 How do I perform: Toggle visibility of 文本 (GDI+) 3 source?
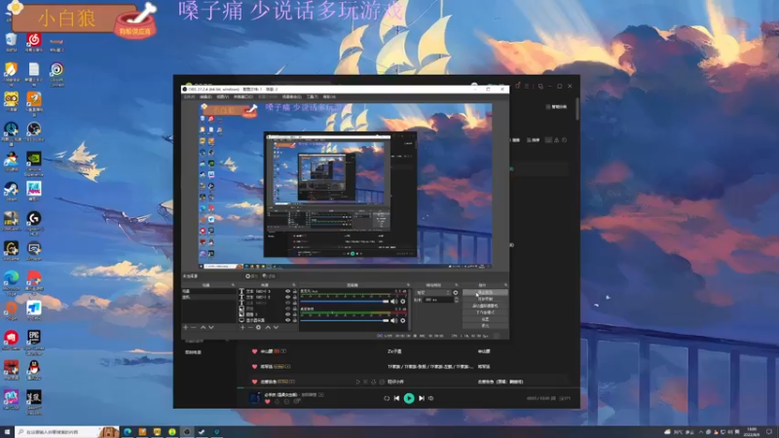287,291
